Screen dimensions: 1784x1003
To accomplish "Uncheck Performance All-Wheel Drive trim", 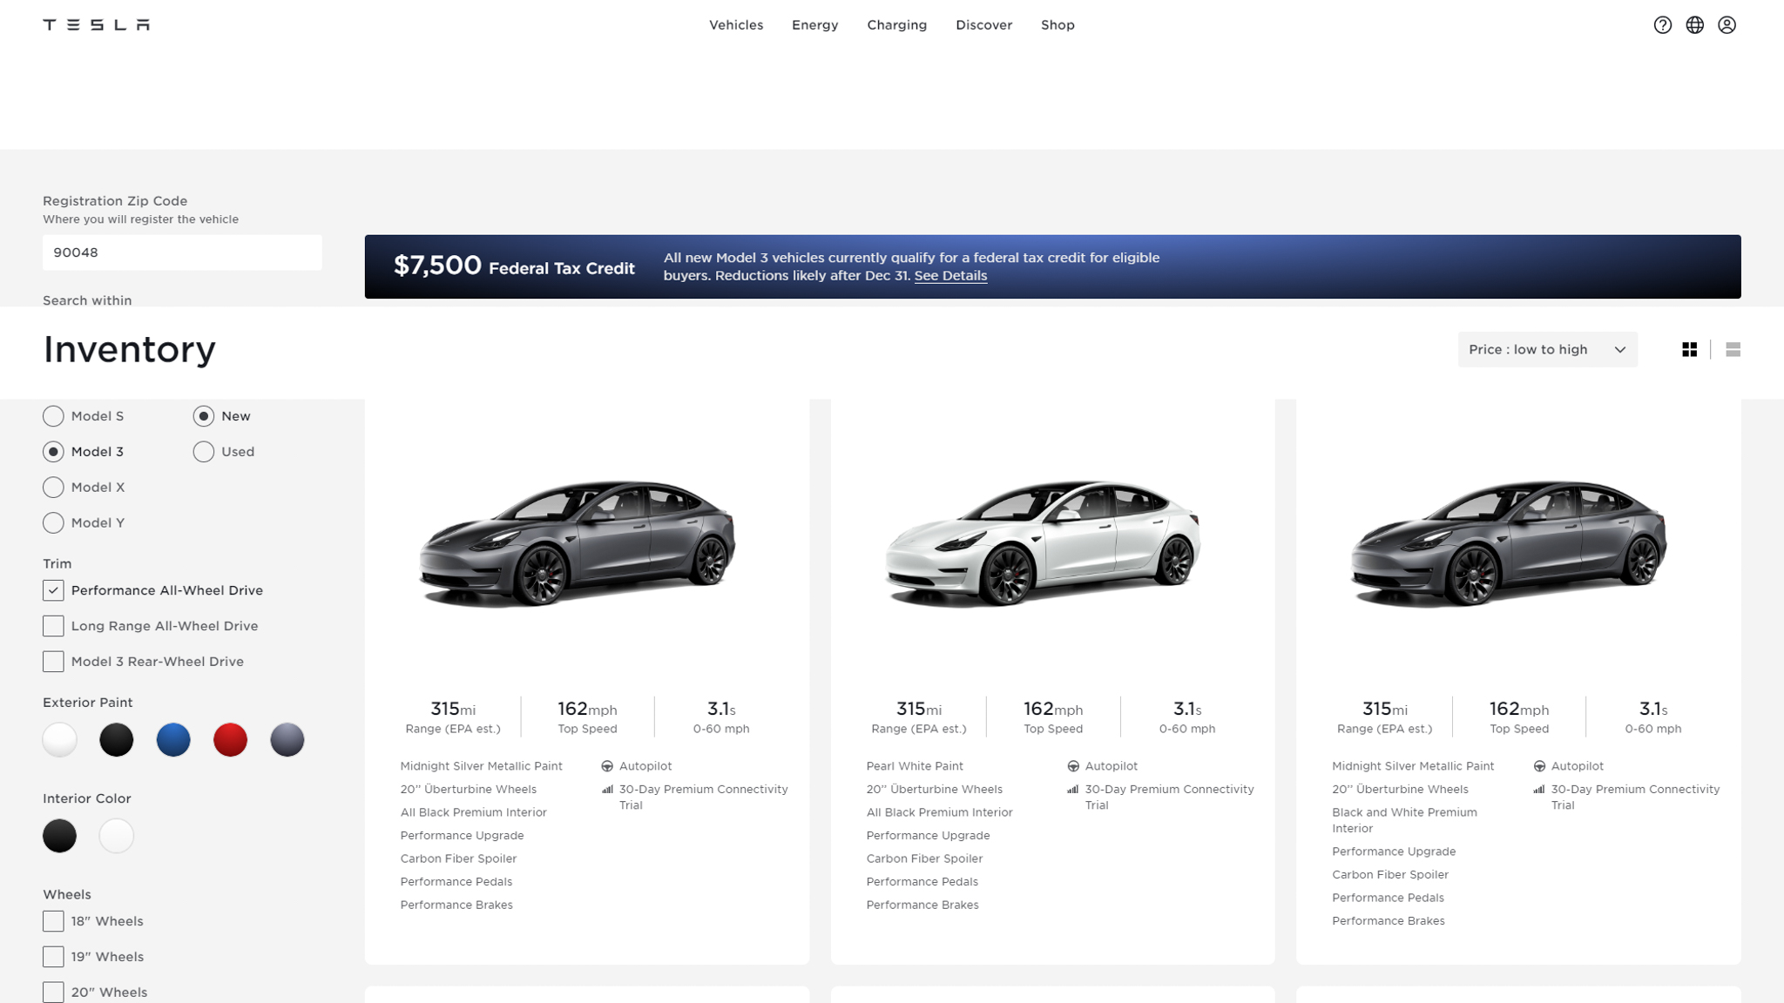I will pos(53,590).
